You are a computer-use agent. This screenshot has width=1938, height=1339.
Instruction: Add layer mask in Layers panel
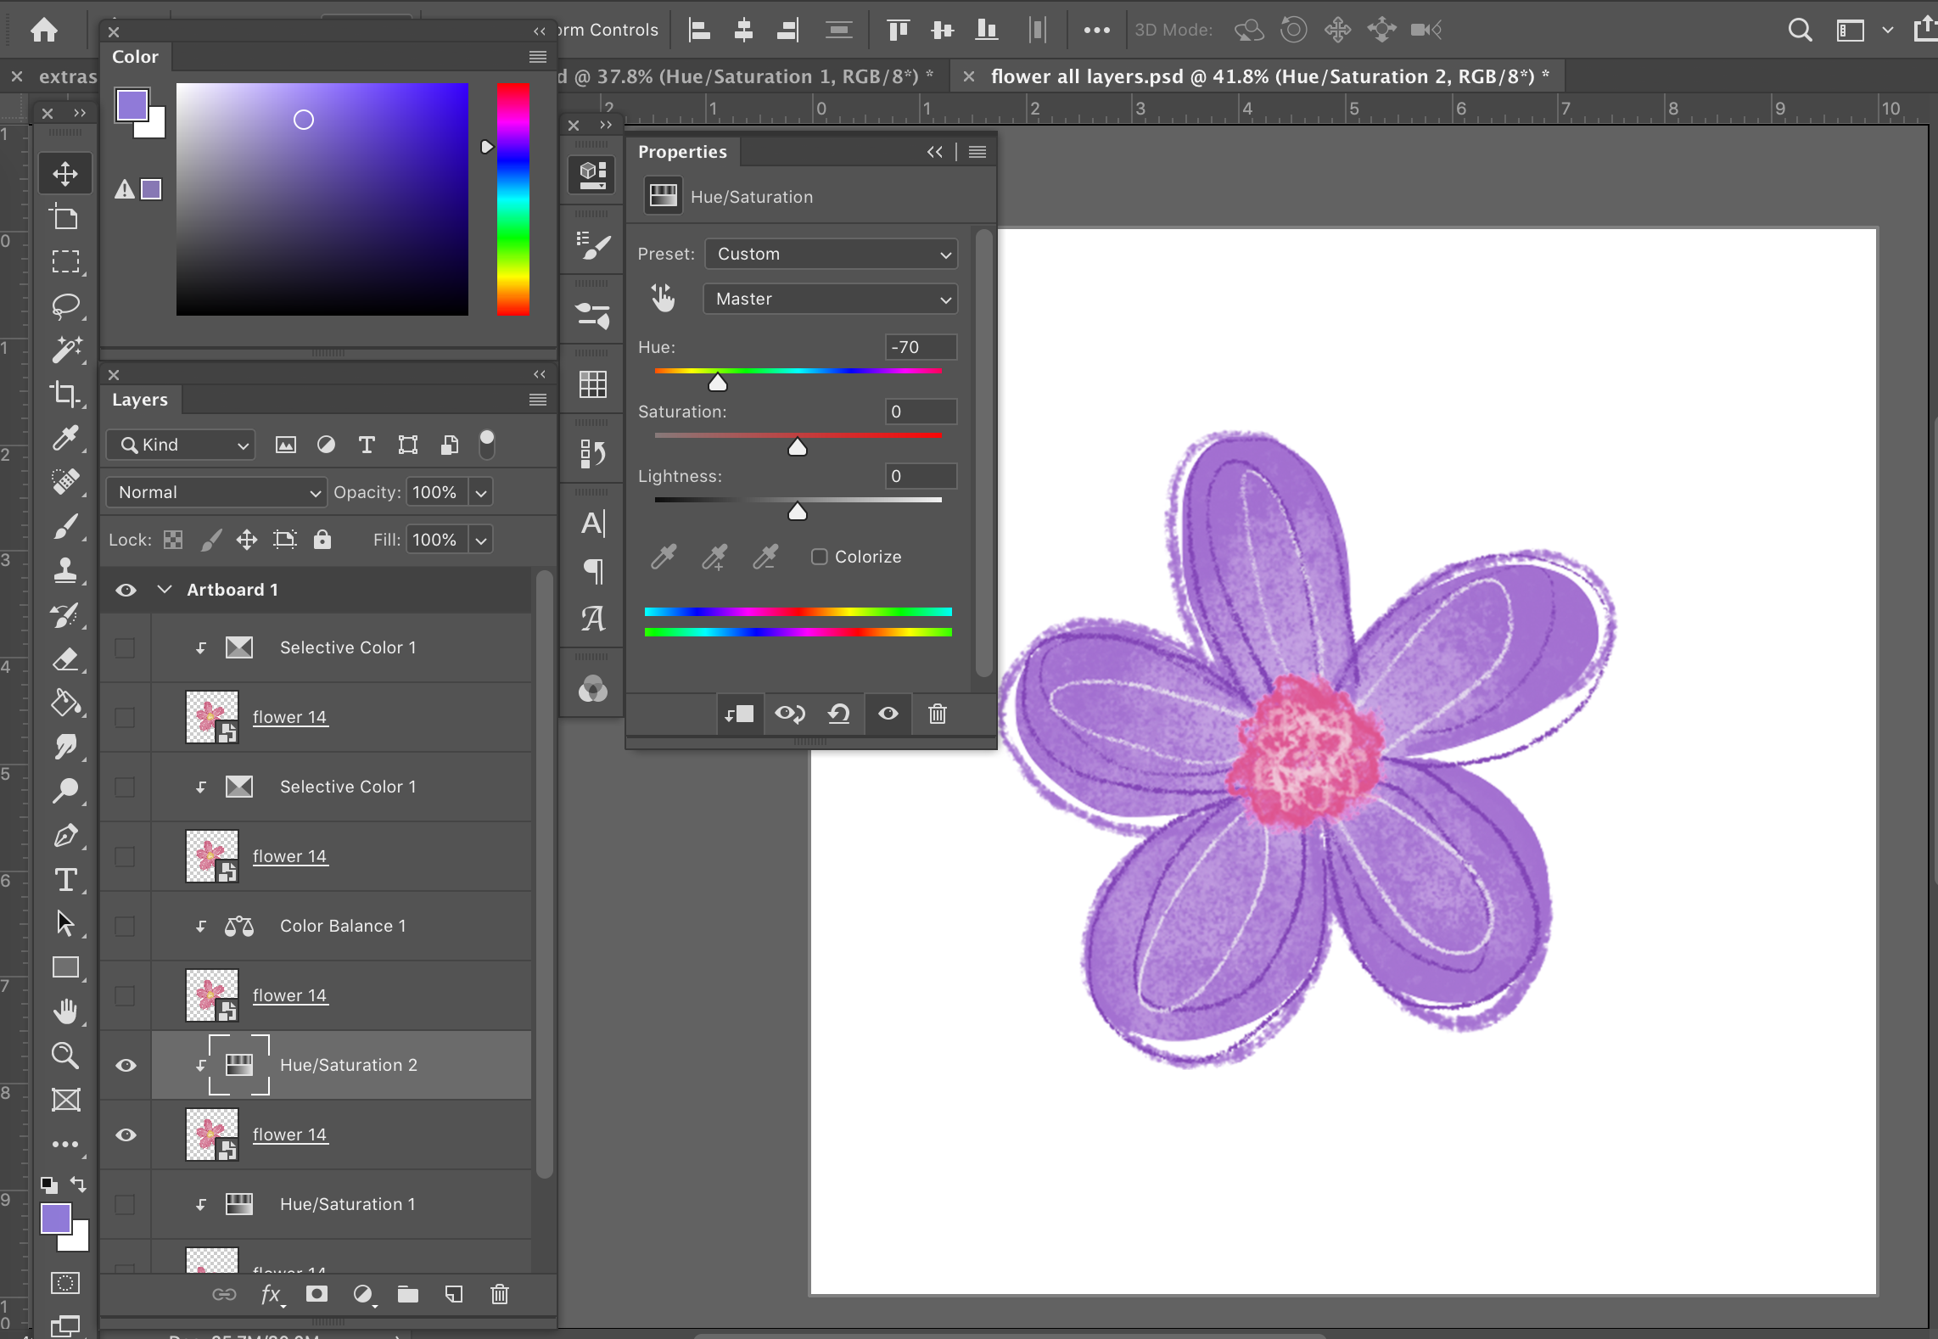(316, 1294)
